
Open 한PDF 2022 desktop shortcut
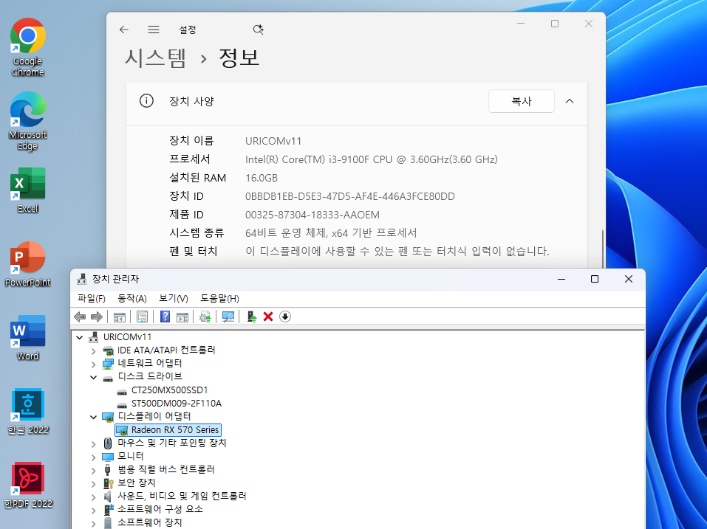click(x=27, y=485)
